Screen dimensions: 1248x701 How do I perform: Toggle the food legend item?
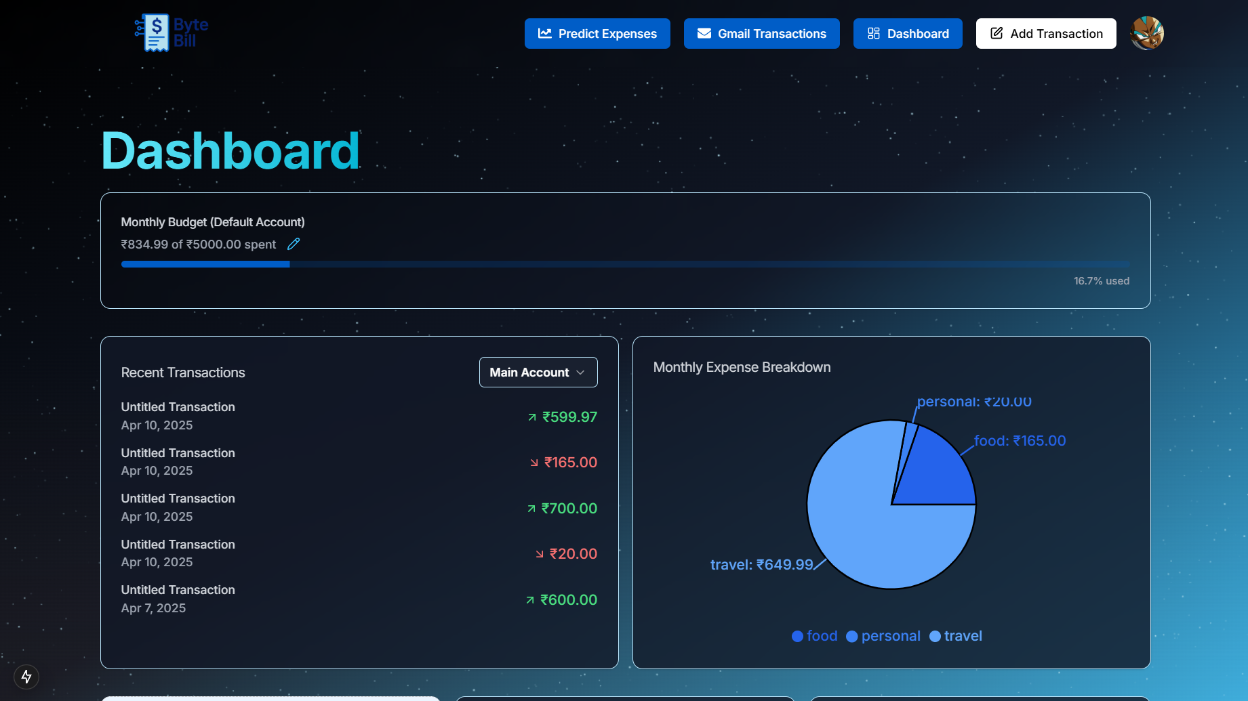(x=815, y=636)
